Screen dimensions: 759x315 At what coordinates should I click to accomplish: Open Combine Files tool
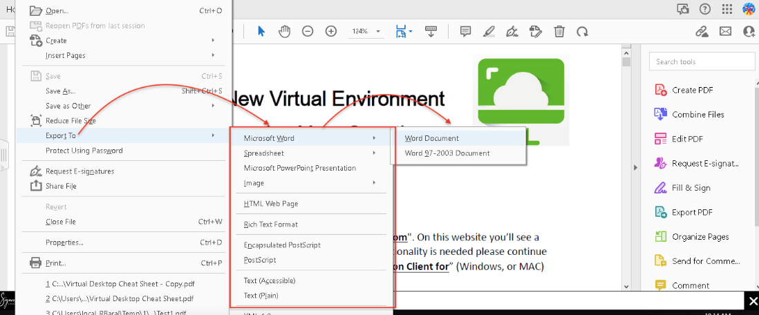click(x=697, y=115)
